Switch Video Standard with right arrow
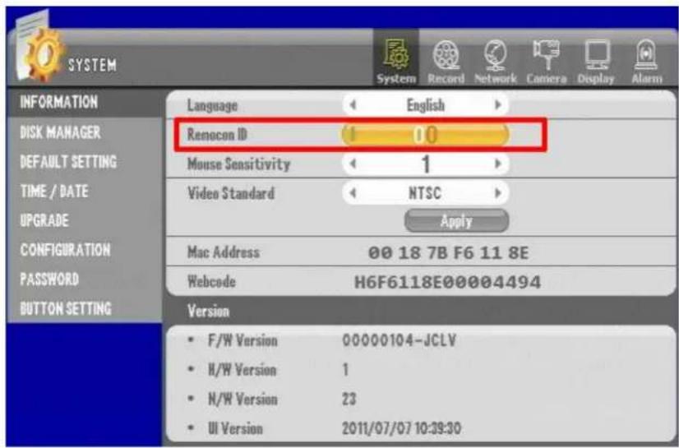Image resolution: width=679 pixels, height=448 pixels. (498, 192)
